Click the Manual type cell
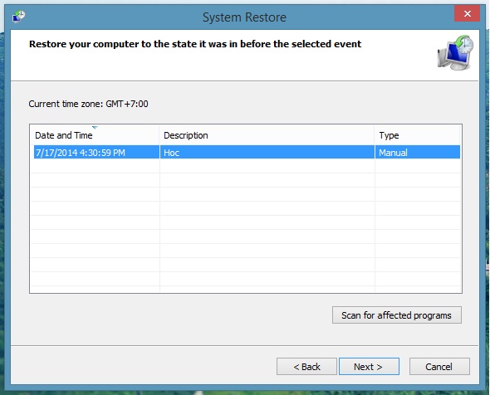 [393, 153]
